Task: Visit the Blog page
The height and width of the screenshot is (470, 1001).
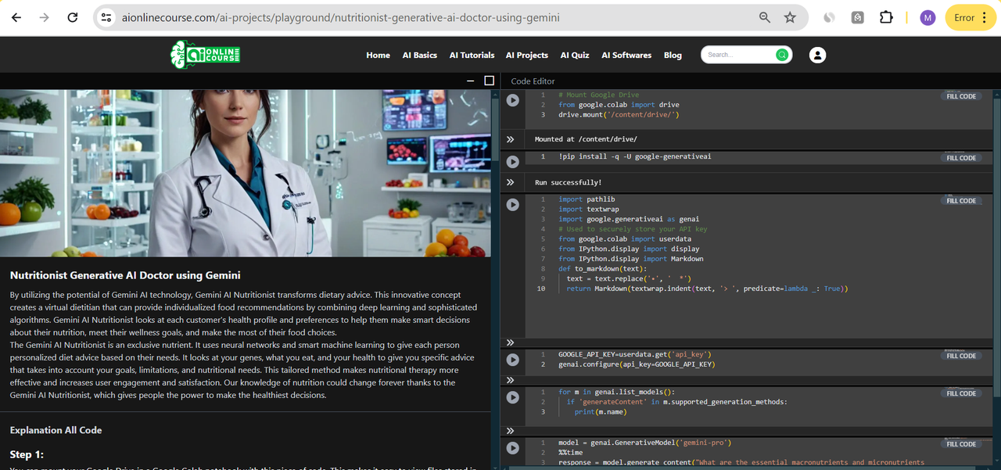Action: point(673,55)
